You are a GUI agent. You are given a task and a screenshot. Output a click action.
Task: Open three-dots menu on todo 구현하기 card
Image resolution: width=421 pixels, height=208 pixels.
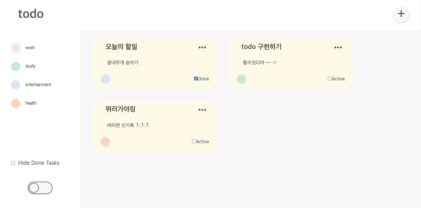coord(338,47)
